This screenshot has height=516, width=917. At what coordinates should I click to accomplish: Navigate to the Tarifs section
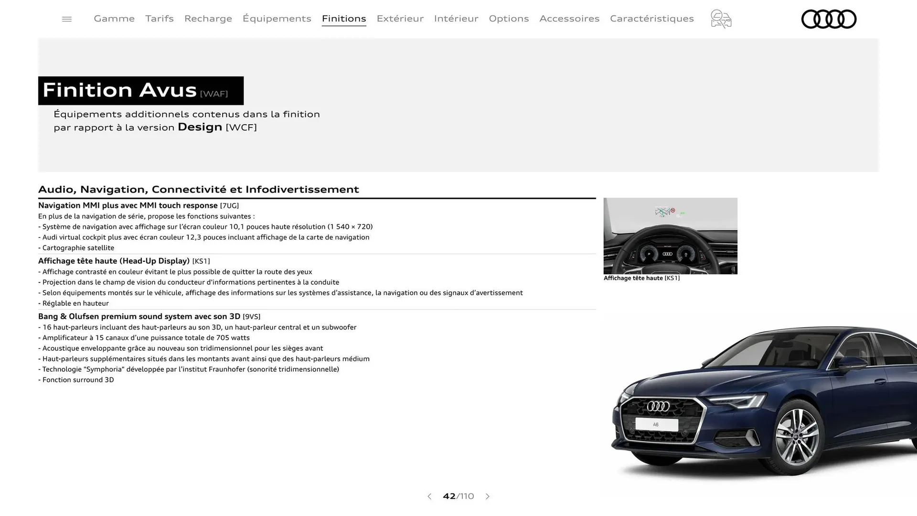click(159, 19)
